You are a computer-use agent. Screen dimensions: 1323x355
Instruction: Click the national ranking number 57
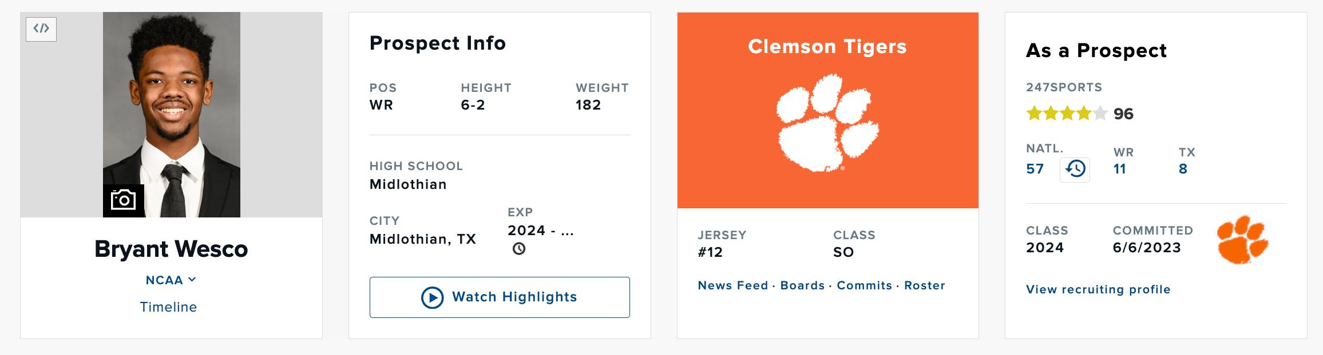1035,169
